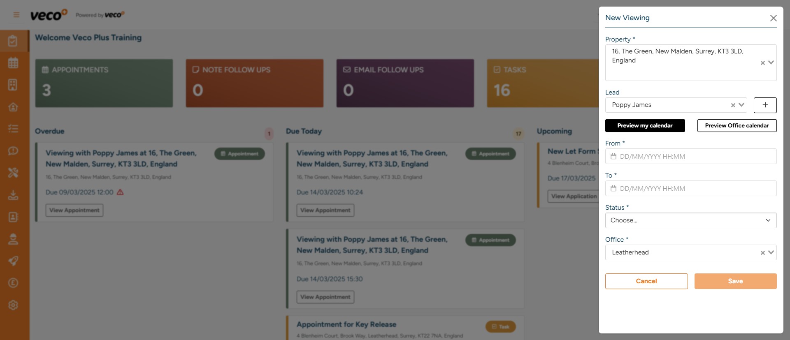Open the wrench and screwdriver sidebar icon
This screenshot has width=790, height=340.
click(x=13, y=173)
